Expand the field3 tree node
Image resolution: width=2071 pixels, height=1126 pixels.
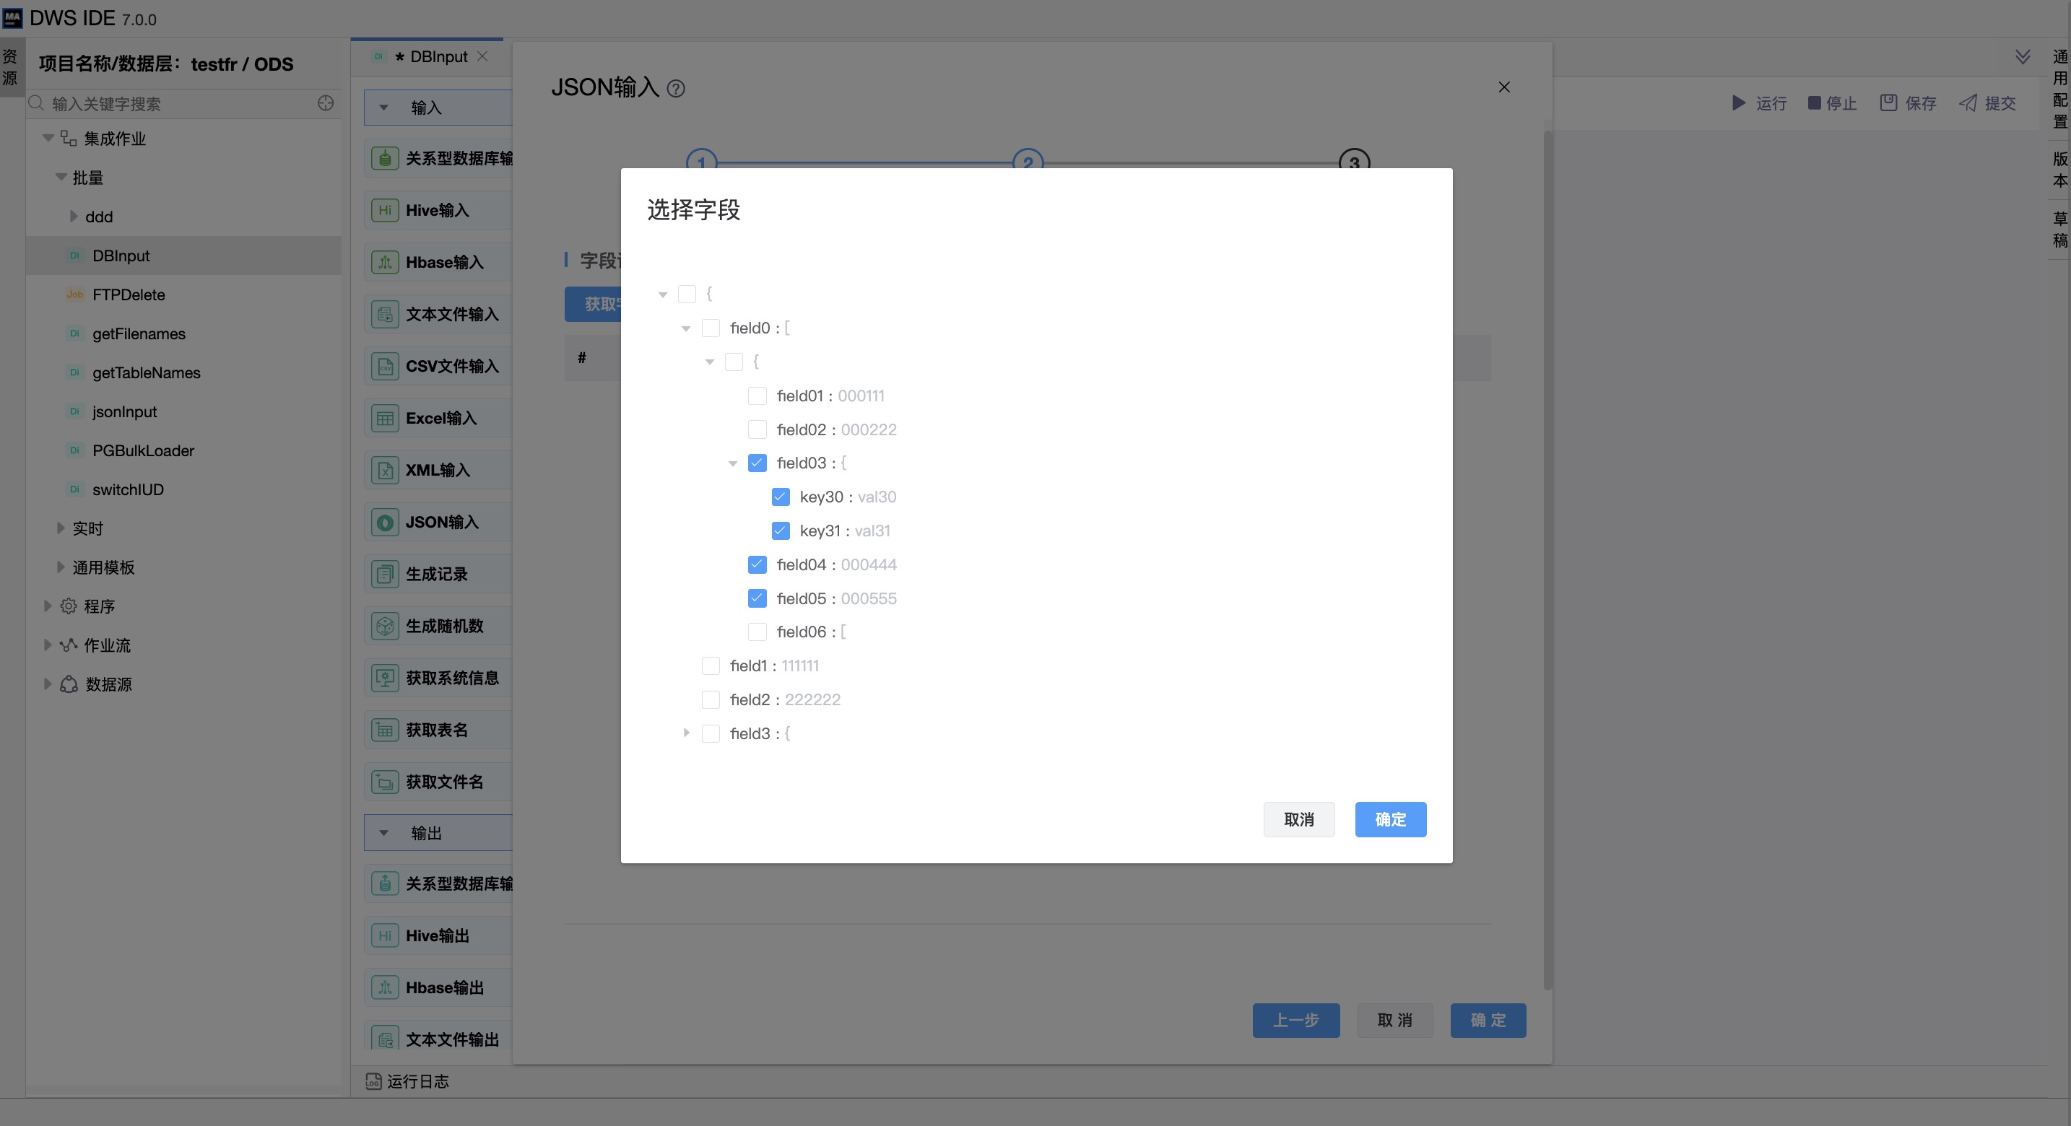686,733
